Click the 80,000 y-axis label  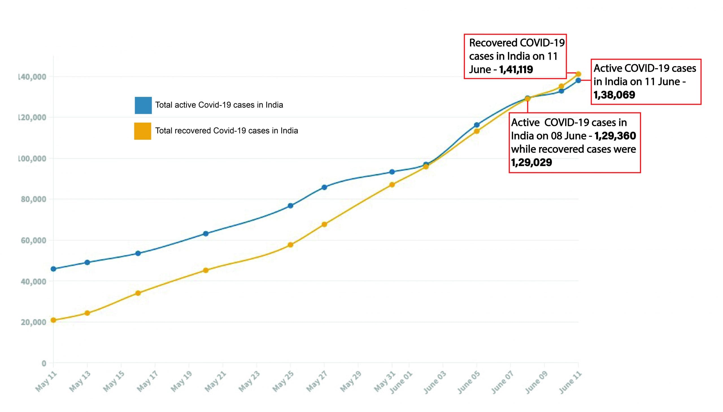tap(33, 199)
